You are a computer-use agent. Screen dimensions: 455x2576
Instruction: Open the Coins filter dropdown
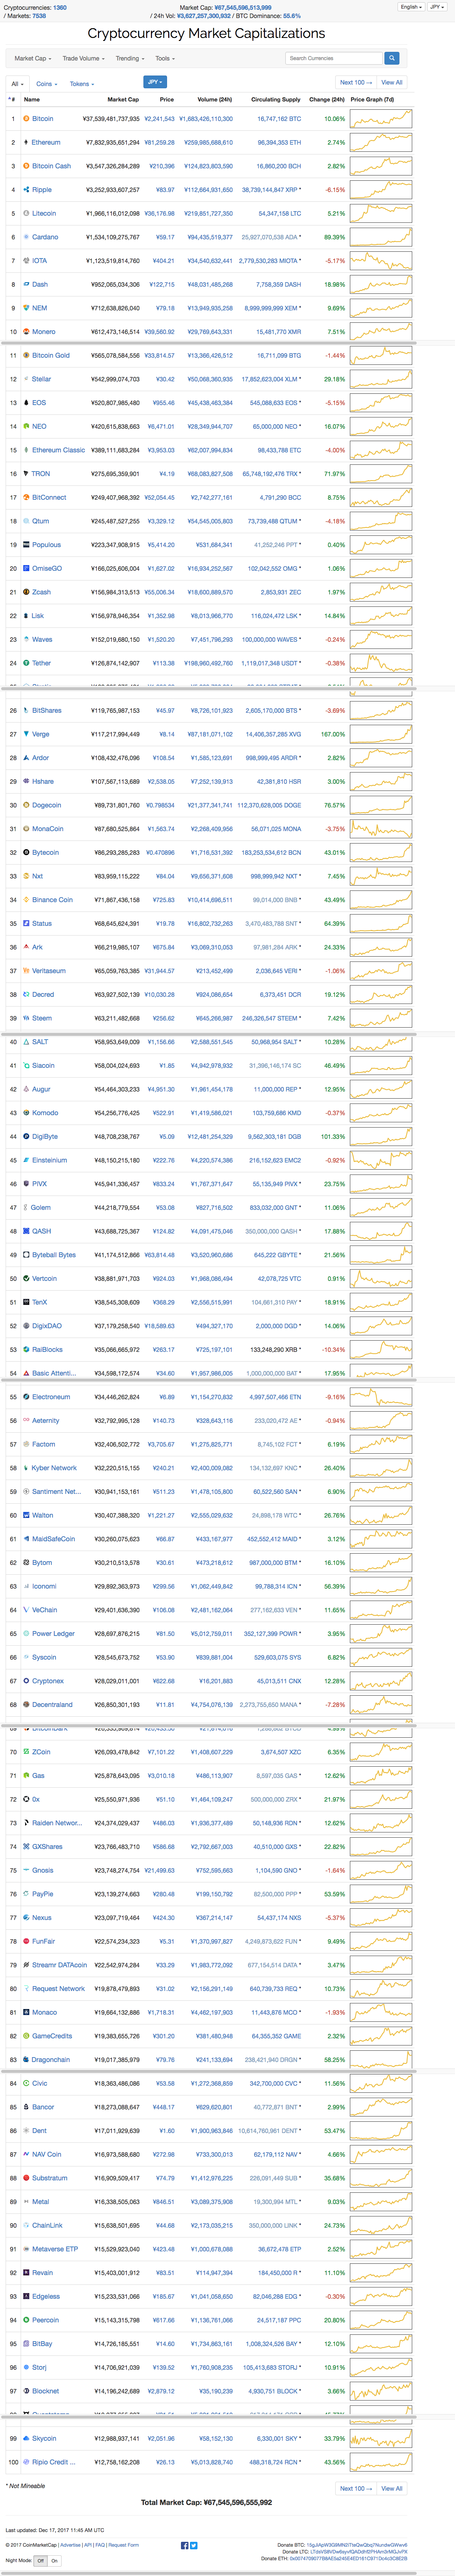tap(46, 84)
